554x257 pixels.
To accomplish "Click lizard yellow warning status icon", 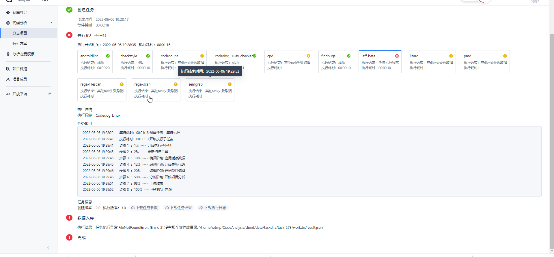I will coord(451,56).
